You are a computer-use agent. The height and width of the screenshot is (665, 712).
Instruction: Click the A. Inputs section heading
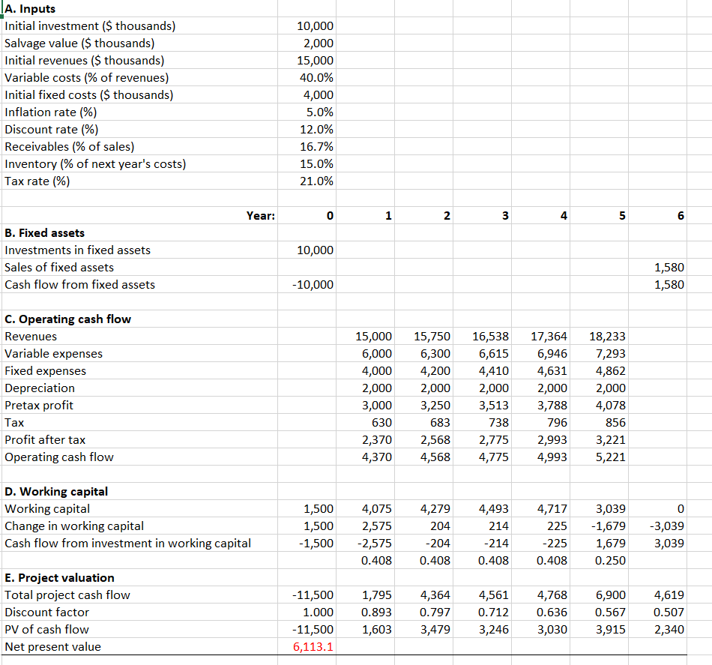[x=30, y=8]
